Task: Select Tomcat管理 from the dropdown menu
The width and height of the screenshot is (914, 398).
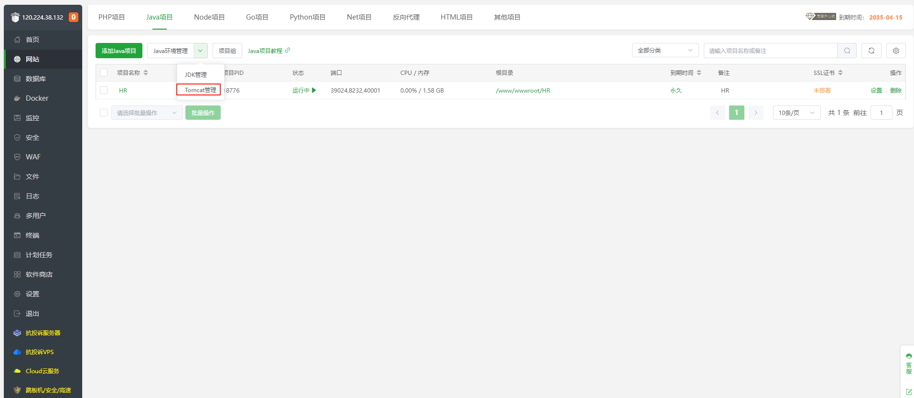Action: (200, 90)
